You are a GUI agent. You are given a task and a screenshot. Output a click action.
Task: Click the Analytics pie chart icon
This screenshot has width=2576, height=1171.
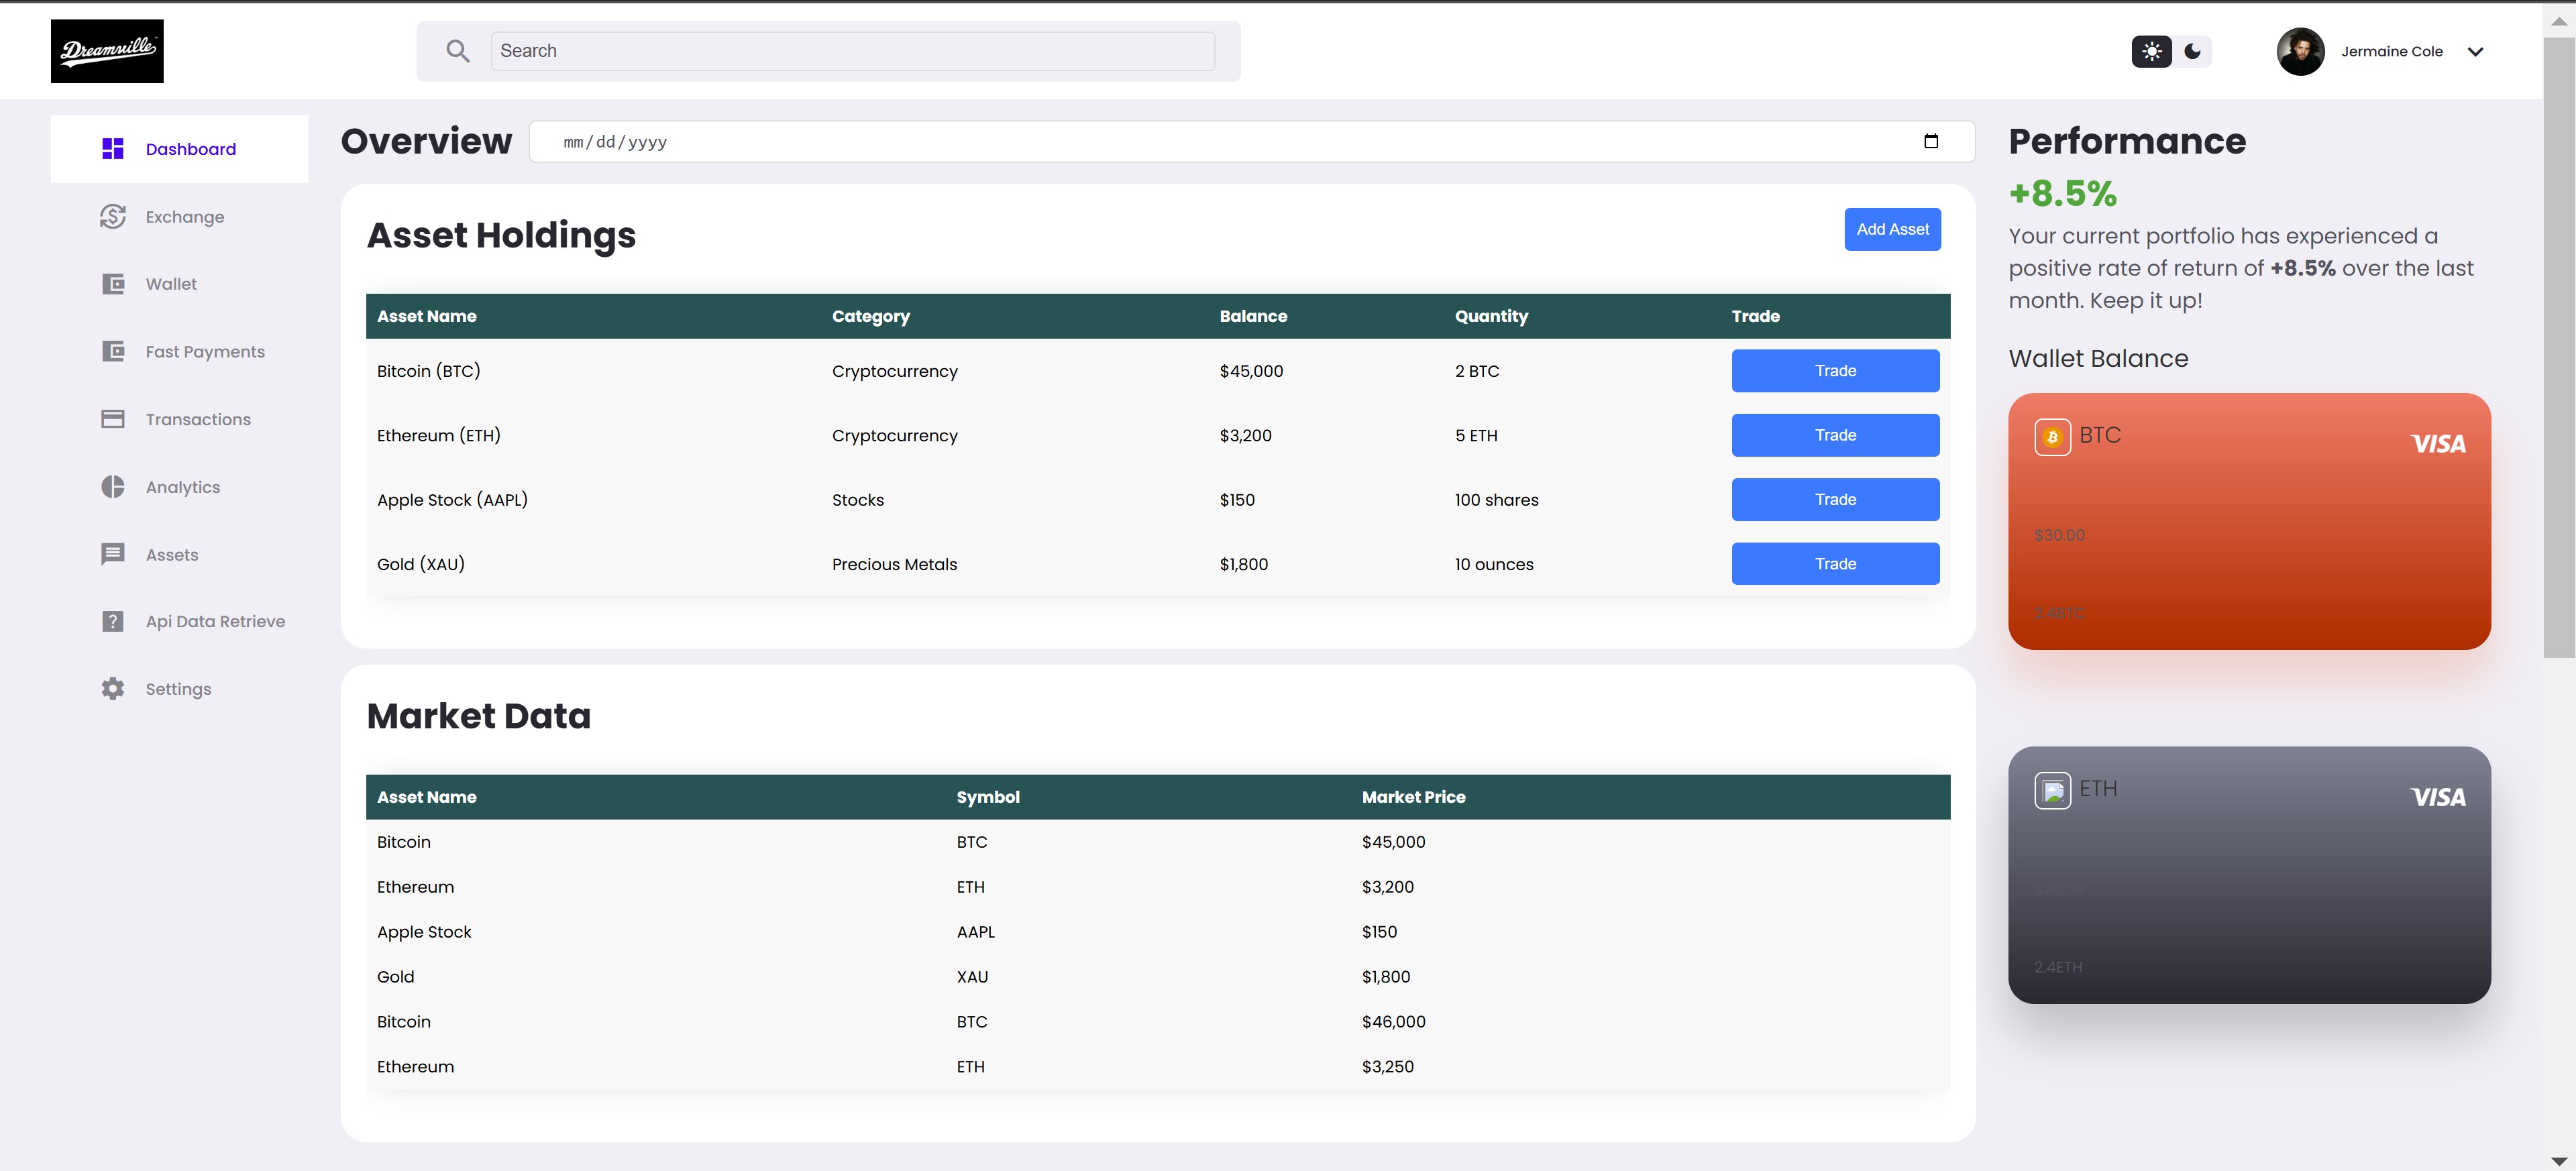[x=113, y=487]
